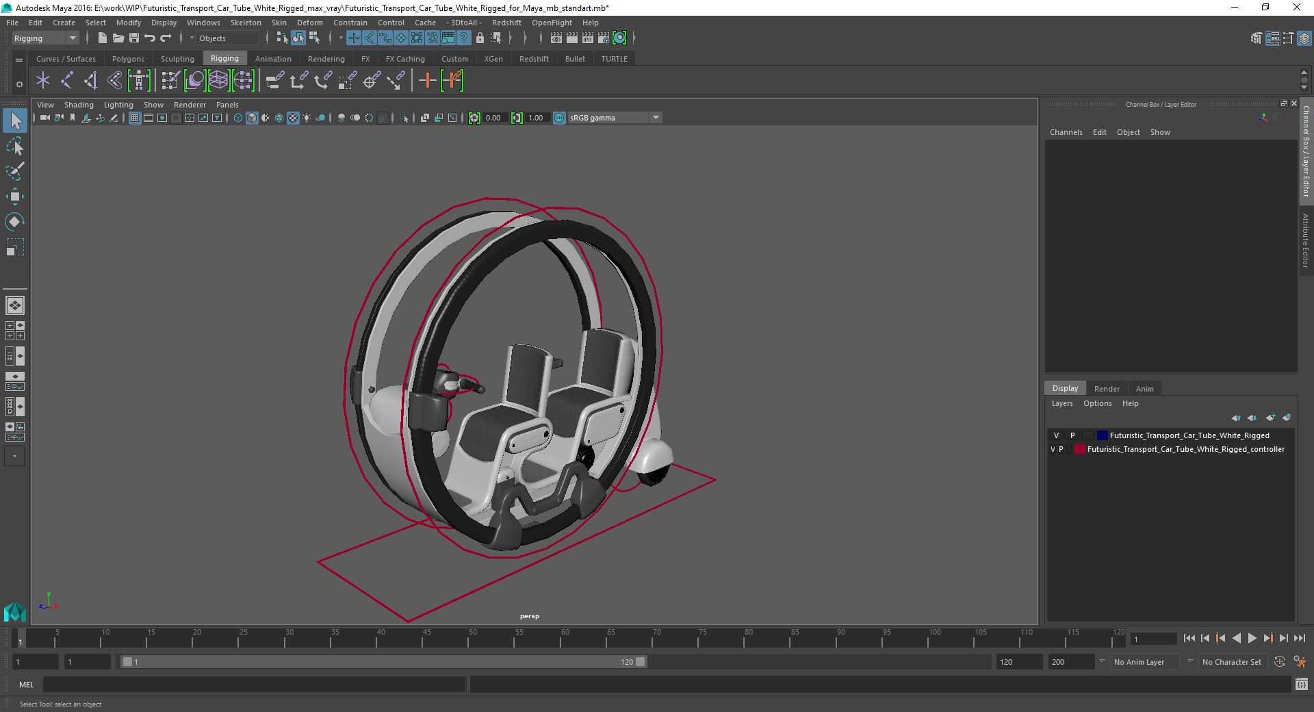Screen dimensions: 1314x712
Task: Click the time range slider bar
Action: pos(383,661)
